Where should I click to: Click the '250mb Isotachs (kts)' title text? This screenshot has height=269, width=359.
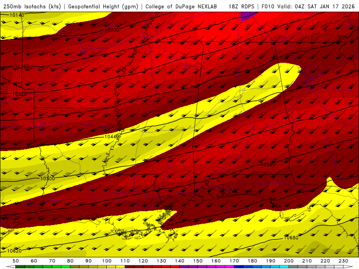(32, 7)
